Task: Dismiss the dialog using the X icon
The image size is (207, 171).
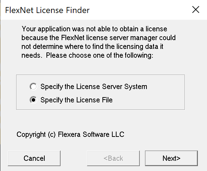Action: pyautogui.click(x=195, y=9)
